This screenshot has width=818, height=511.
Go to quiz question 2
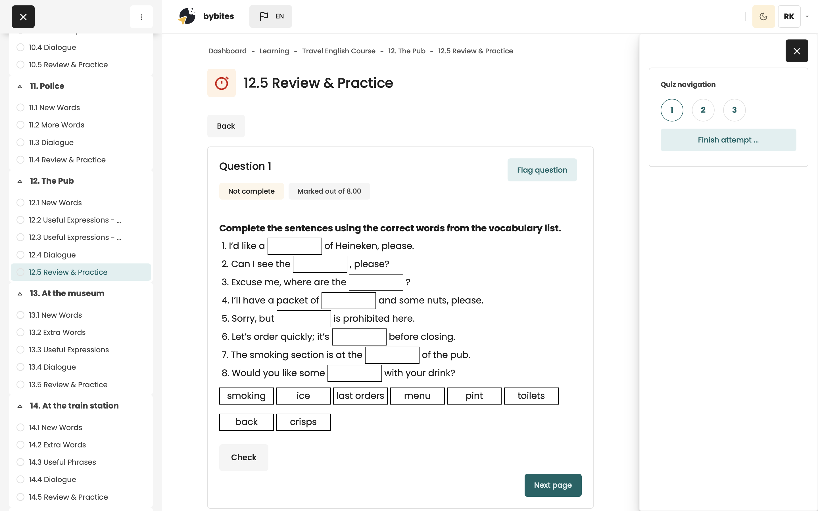tap(703, 110)
